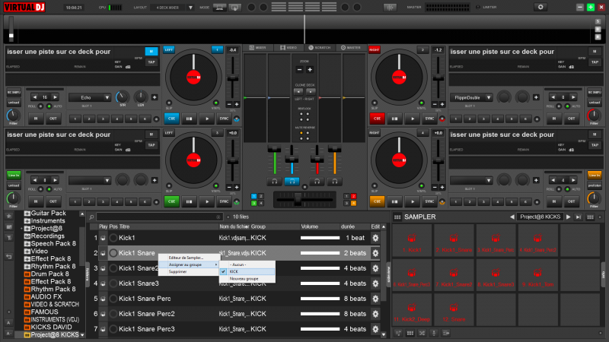The width and height of the screenshot is (609, 342).
Task: Toggle Line In on deck 4
Action: (x=595, y=176)
